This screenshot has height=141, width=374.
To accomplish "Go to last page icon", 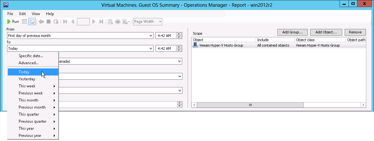I will tap(101, 22).
